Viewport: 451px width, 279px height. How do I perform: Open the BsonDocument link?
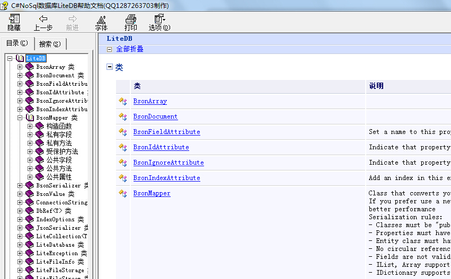coord(156,116)
